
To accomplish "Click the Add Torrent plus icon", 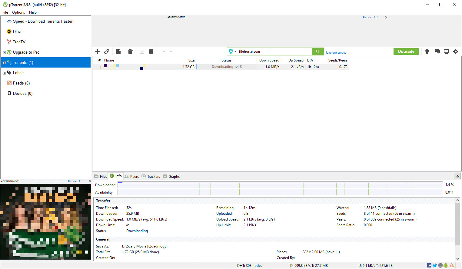I will (97, 51).
